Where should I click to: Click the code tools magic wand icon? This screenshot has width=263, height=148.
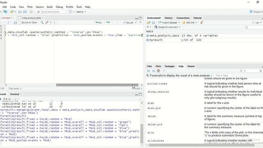point(47,23)
